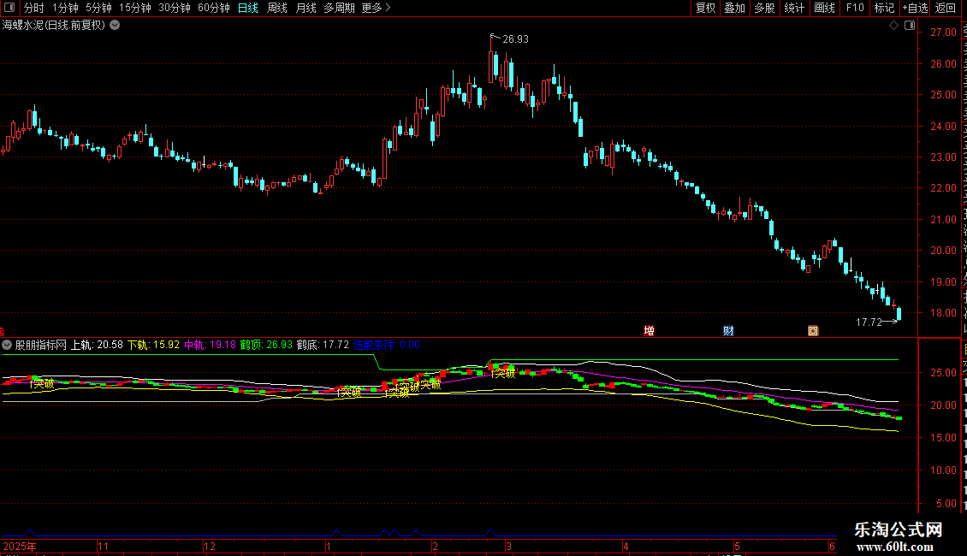Screen dimensions: 967x556
Task: Open the 统计 statistics tool
Action: click(793, 8)
